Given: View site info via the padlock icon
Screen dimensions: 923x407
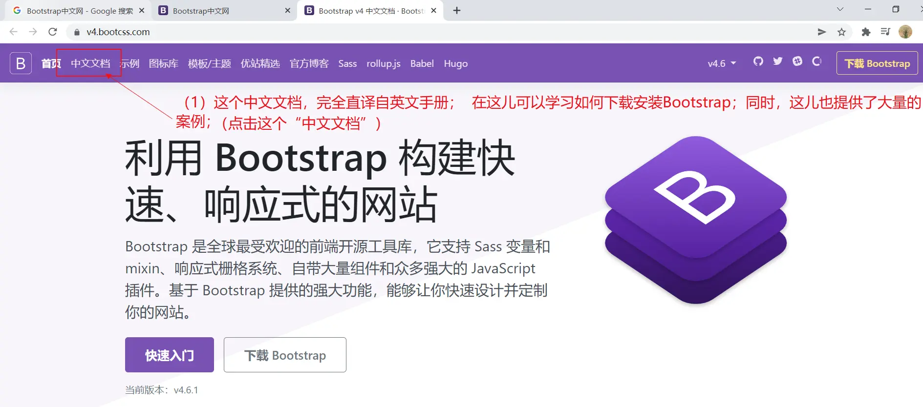Looking at the screenshot, I should (x=77, y=32).
